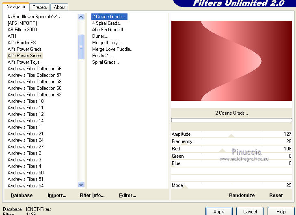Select Alf's Power Toys category
Viewport: 296px width, 215px height.
click(24, 62)
